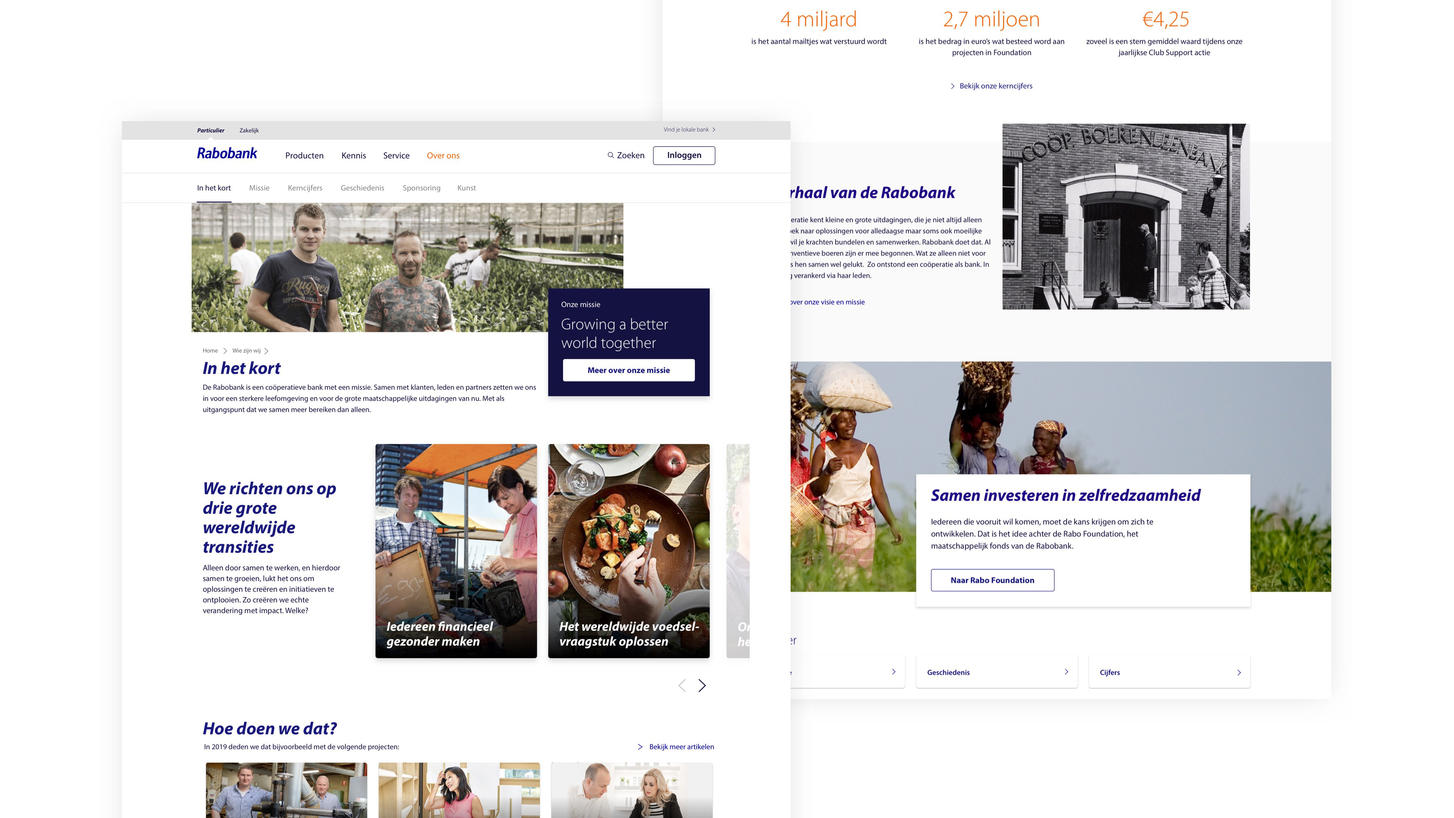The image size is (1454, 818).
Task: Open the Service menu
Action: coord(396,156)
